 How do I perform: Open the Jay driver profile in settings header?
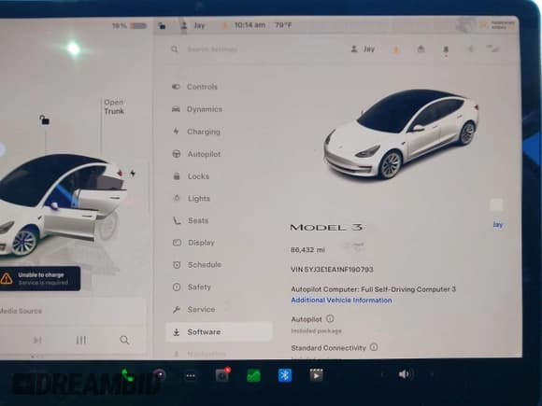click(x=363, y=49)
